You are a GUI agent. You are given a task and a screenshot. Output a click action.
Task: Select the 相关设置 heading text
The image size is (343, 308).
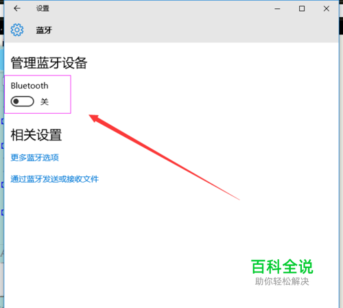pos(36,135)
